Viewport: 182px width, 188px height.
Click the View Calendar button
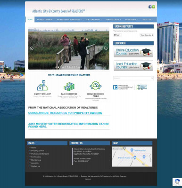[147, 35]
